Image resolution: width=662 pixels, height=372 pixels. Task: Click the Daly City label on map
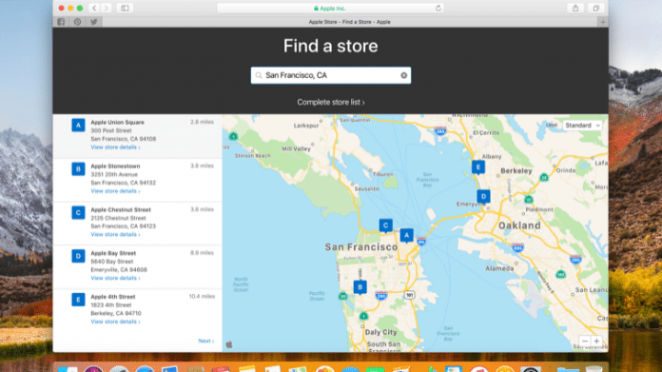coord(380,332)
